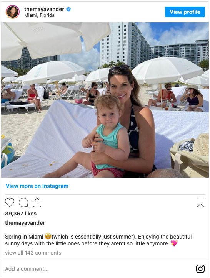Screen dimensions: 210x278
Task: Click the verified badge next to themayavander
Action: coord(68,9)
